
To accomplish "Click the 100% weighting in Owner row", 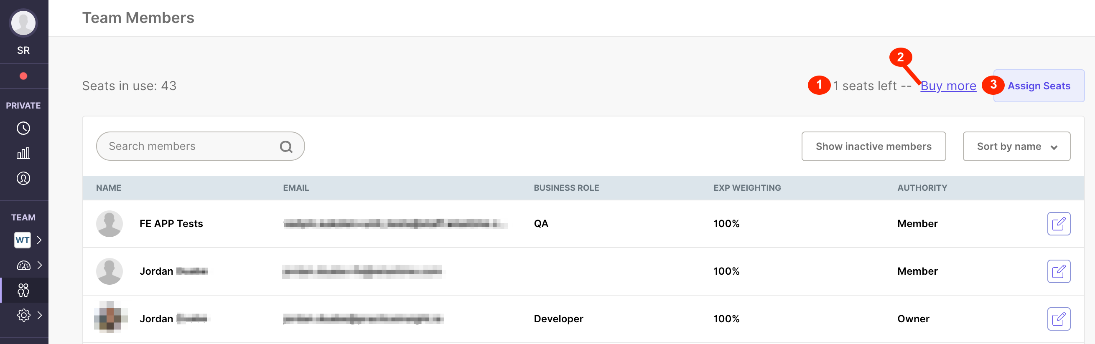I will (x=726, y=319).
